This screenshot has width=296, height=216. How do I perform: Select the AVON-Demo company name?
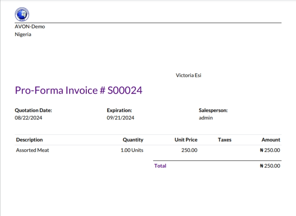(30, 26)
